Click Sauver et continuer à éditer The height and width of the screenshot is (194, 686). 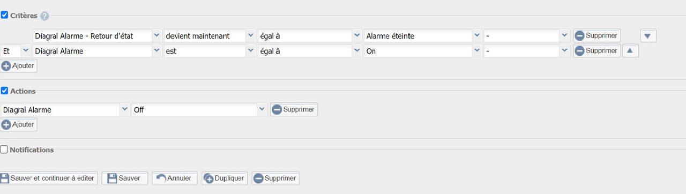[49, 178]
